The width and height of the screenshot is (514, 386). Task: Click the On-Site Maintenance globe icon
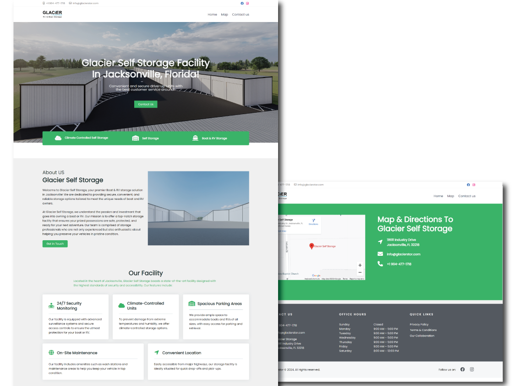click(x=51, y=353)
